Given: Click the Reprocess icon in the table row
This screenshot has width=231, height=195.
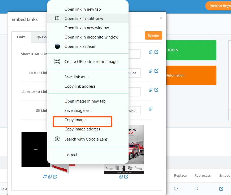Looking at the screenshot, I should click(x=196, y=189).
